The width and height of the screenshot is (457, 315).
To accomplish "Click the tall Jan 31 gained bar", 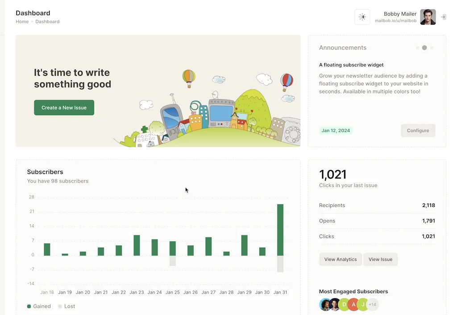I will pyautogui.click(x=280, y=229).
